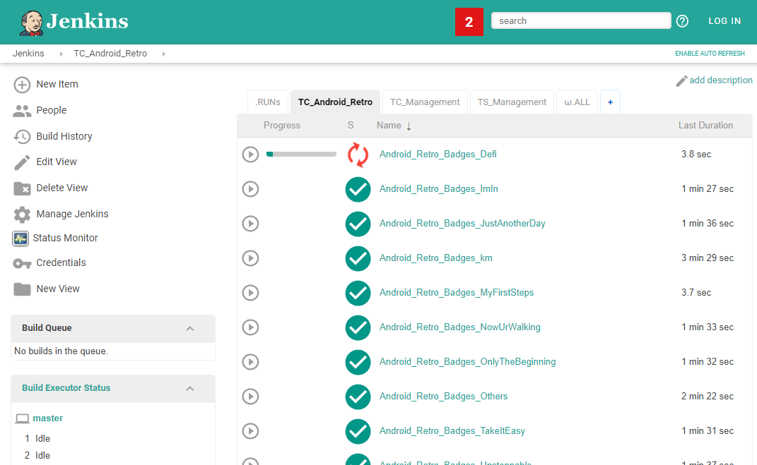
Task: Click success status icon for Android_Retro_Badges_ImIn
Action: [358, 189]
